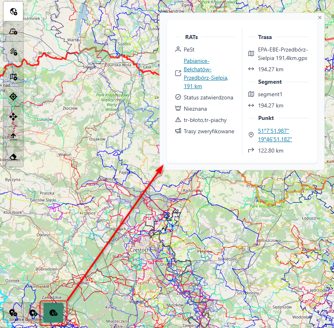Click the Status zatwierdzona checkmark icon

click(178, 97)
